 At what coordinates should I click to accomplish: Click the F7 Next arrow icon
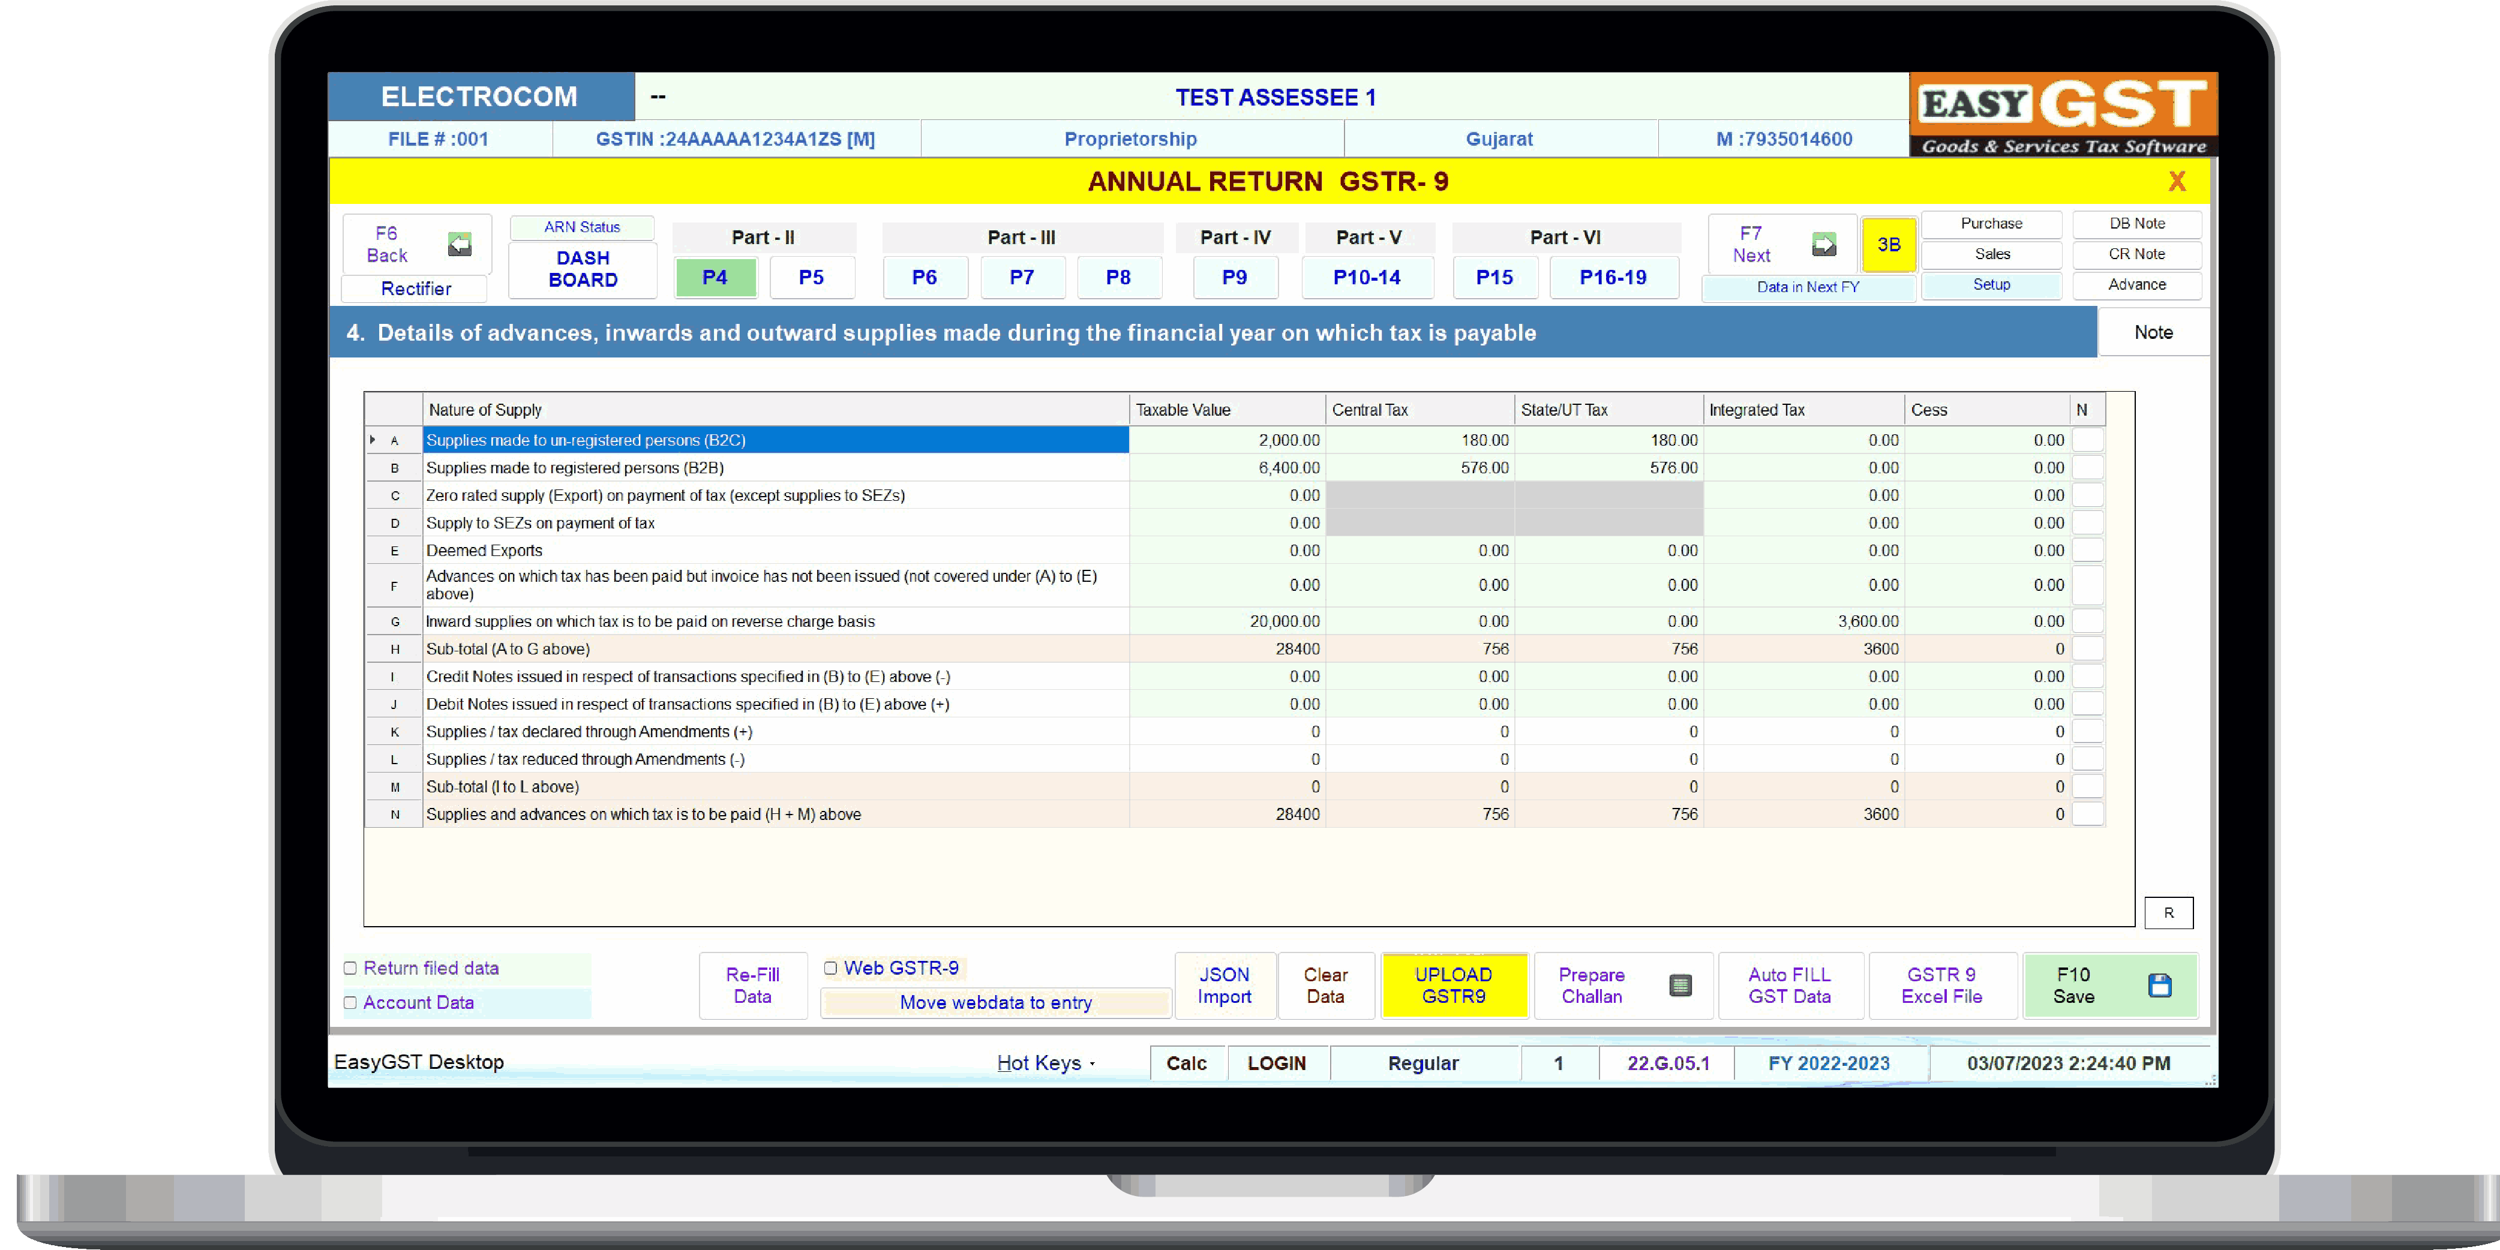point(1824,245)
